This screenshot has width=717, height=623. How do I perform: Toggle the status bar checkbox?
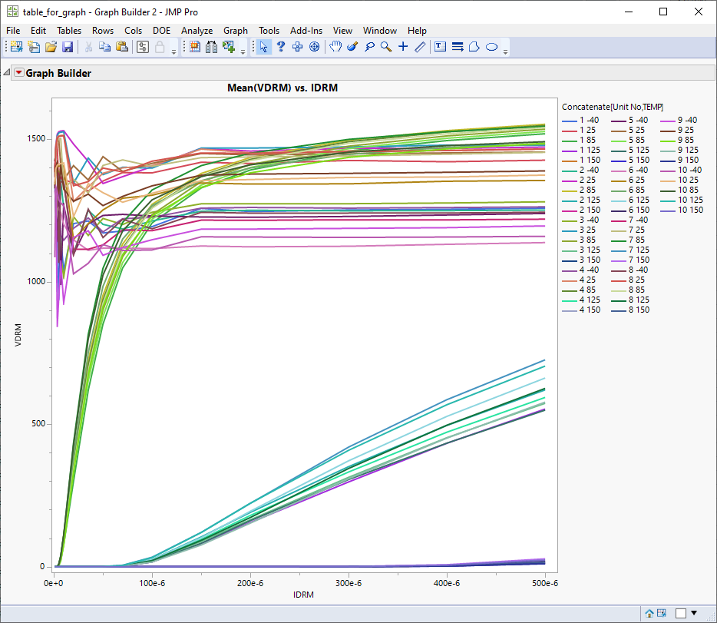(x=680, y=613)
